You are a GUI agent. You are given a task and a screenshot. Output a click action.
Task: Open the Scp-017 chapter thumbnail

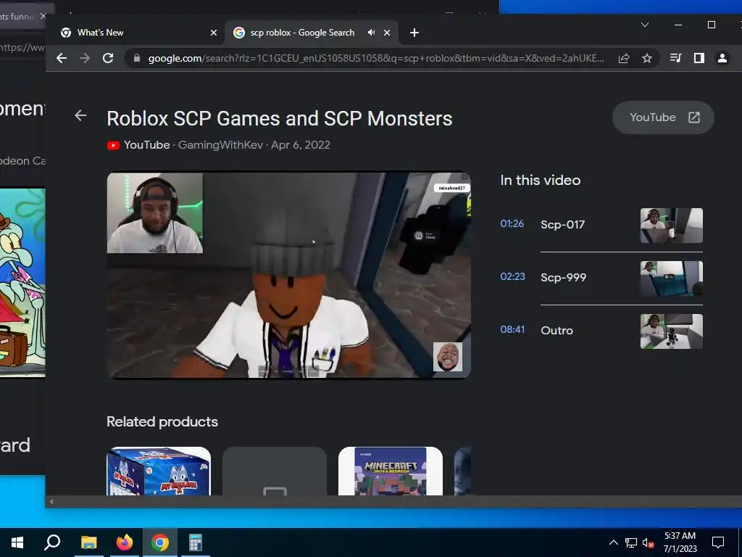pos(672,226)
